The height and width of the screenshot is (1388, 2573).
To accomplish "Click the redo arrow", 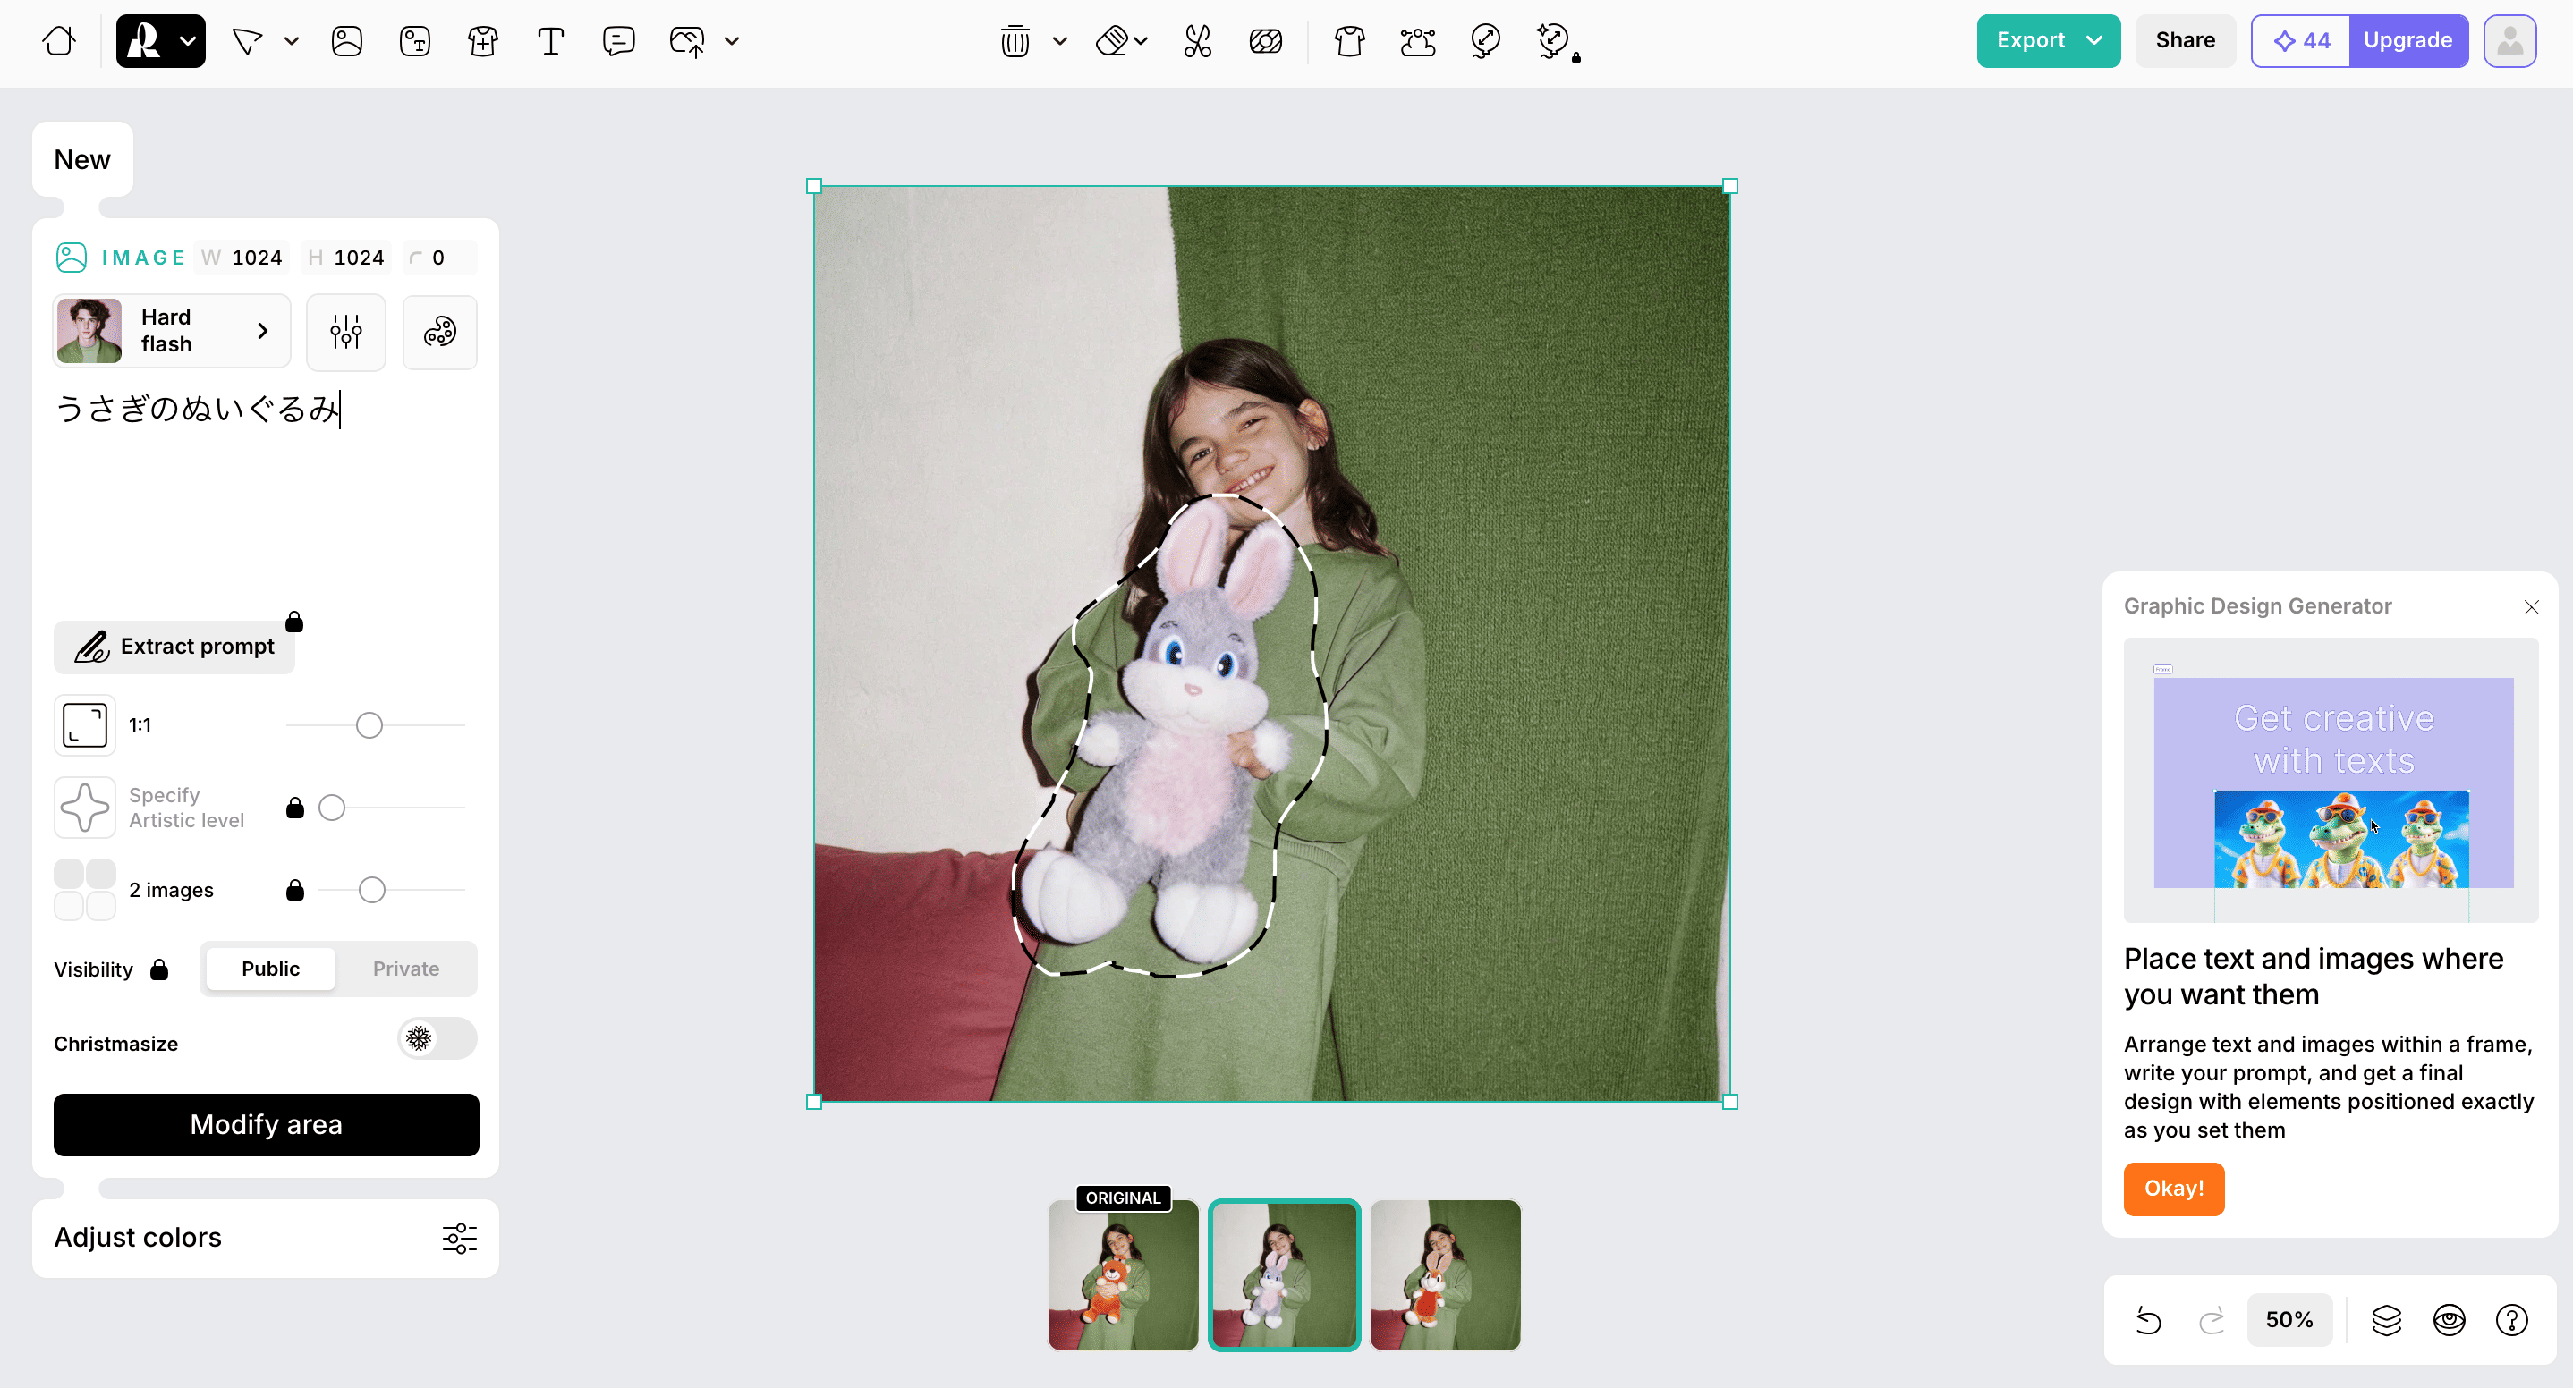I will click(2212, 1320).
